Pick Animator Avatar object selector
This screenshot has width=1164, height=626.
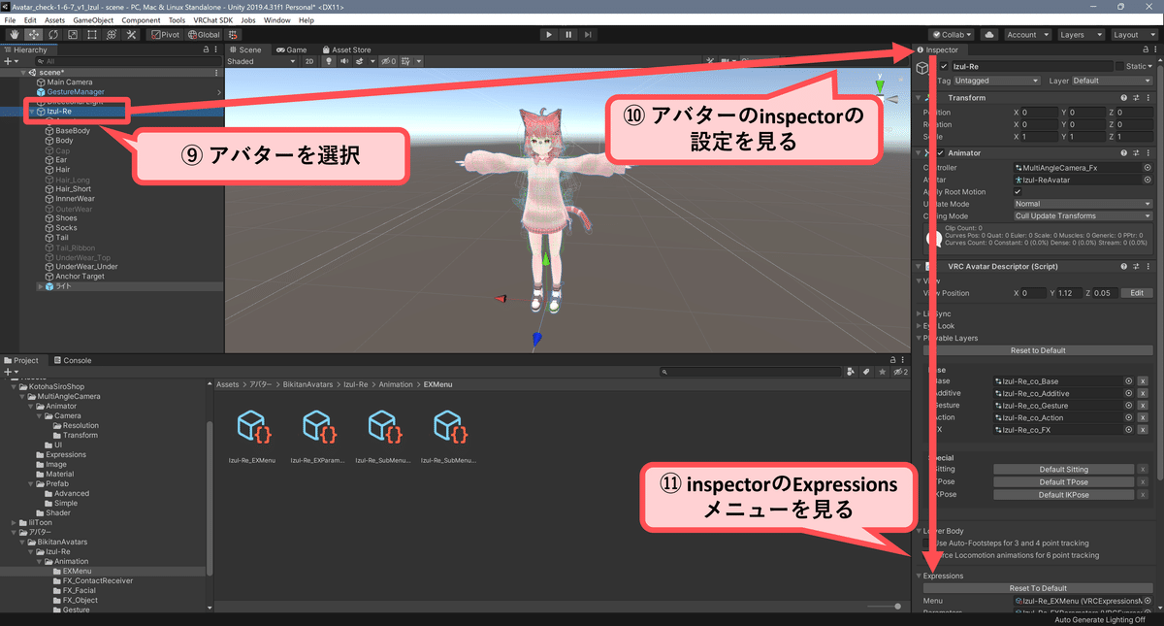pos(1148,181)
